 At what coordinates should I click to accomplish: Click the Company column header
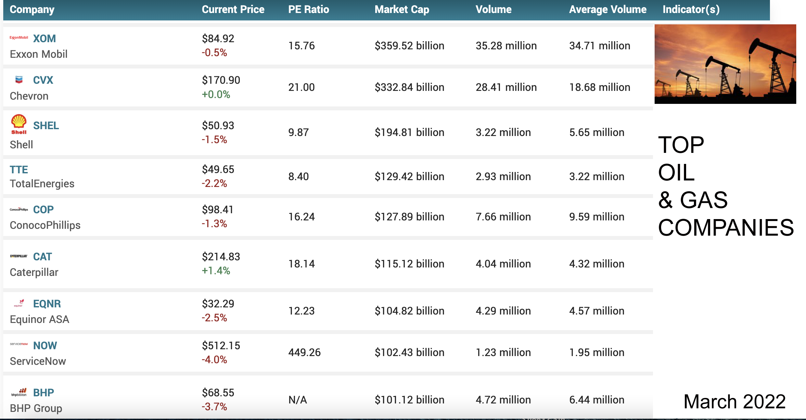pyautogui.click(x=32, y=9)
